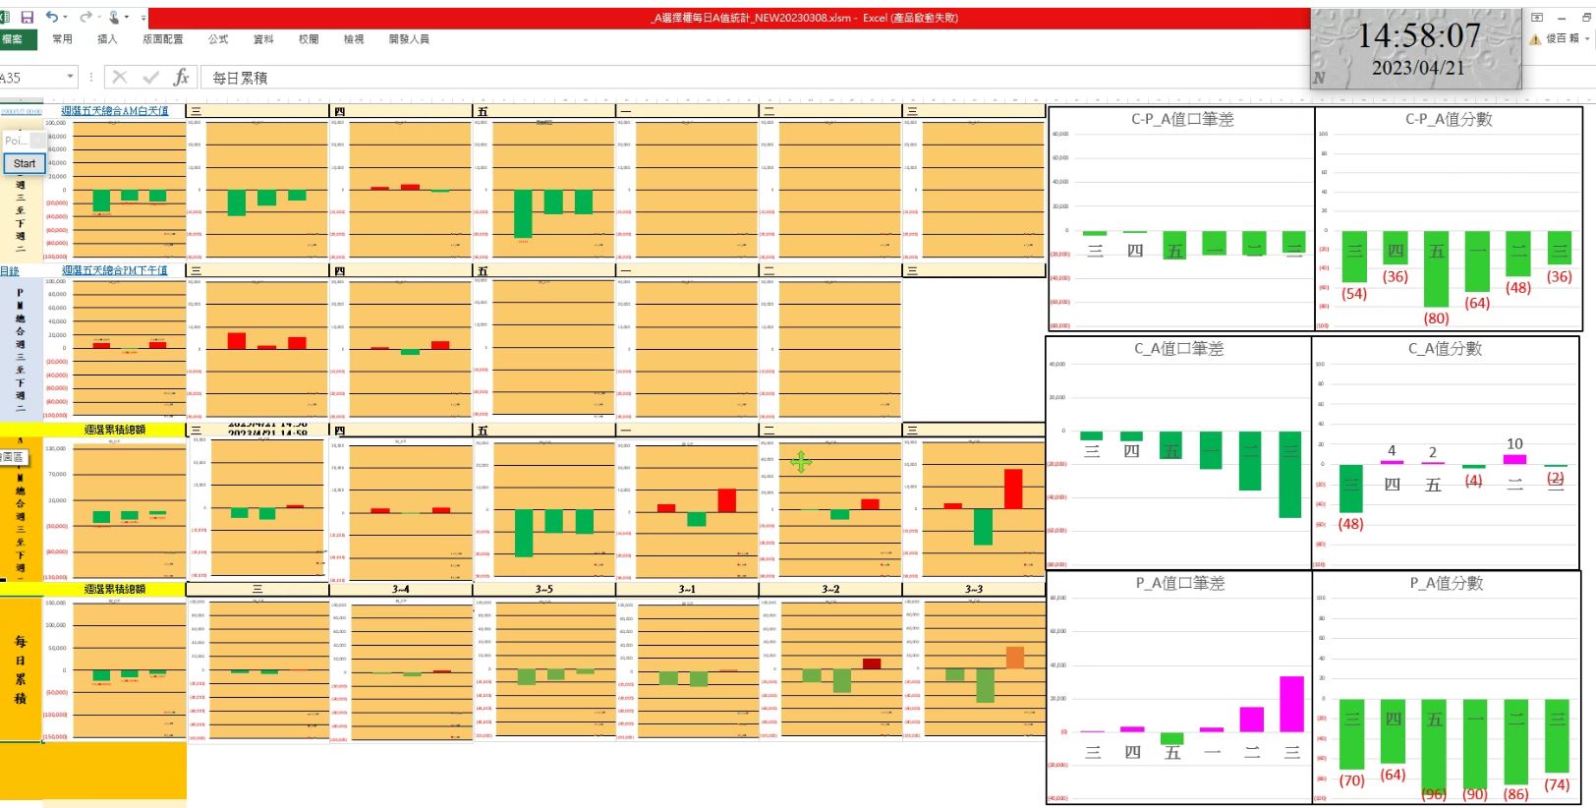Image resolution: width=1596 pixels, height=808 pixels.
Task: Click the Excel application logo icon
Action: (5, 18)
